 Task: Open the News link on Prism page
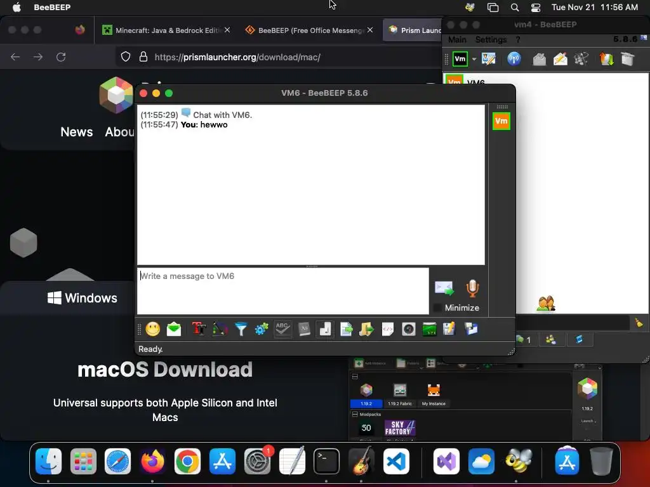pyautogui.click(x=77, y=132)
